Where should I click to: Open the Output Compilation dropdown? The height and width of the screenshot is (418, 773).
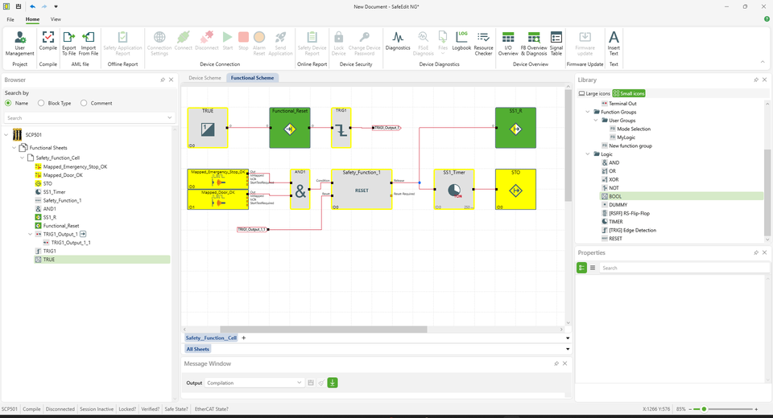tap(299, 383)
